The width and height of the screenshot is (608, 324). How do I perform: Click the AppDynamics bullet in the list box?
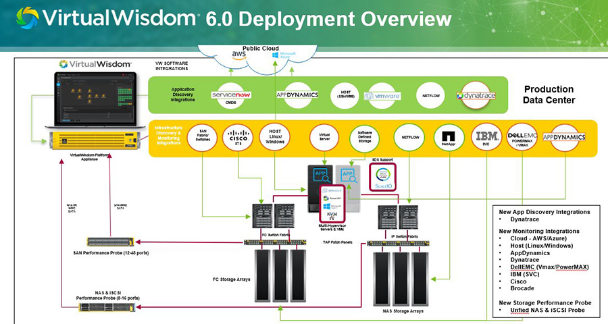coord(530,252)
